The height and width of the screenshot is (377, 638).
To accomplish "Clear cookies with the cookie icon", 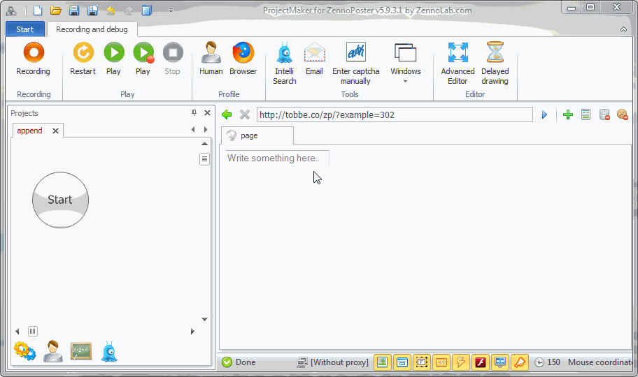I will click(623, 114).
